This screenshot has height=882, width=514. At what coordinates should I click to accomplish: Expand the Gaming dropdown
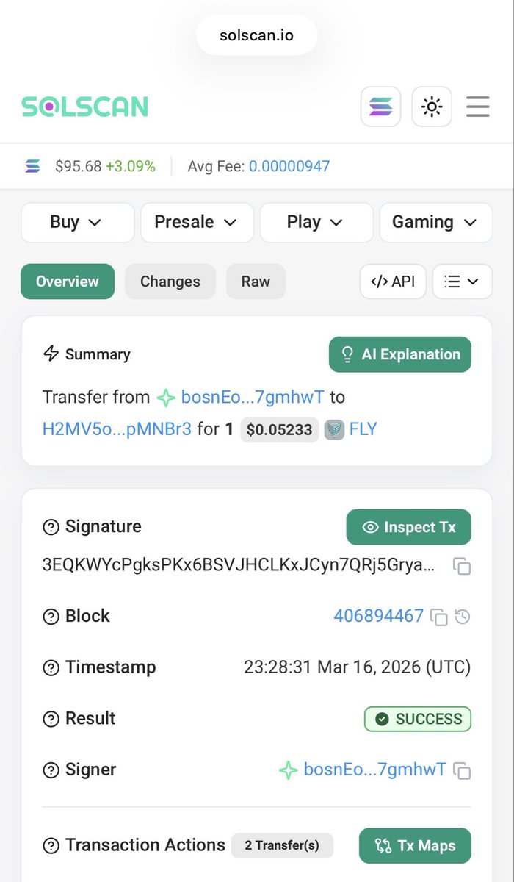435,222
